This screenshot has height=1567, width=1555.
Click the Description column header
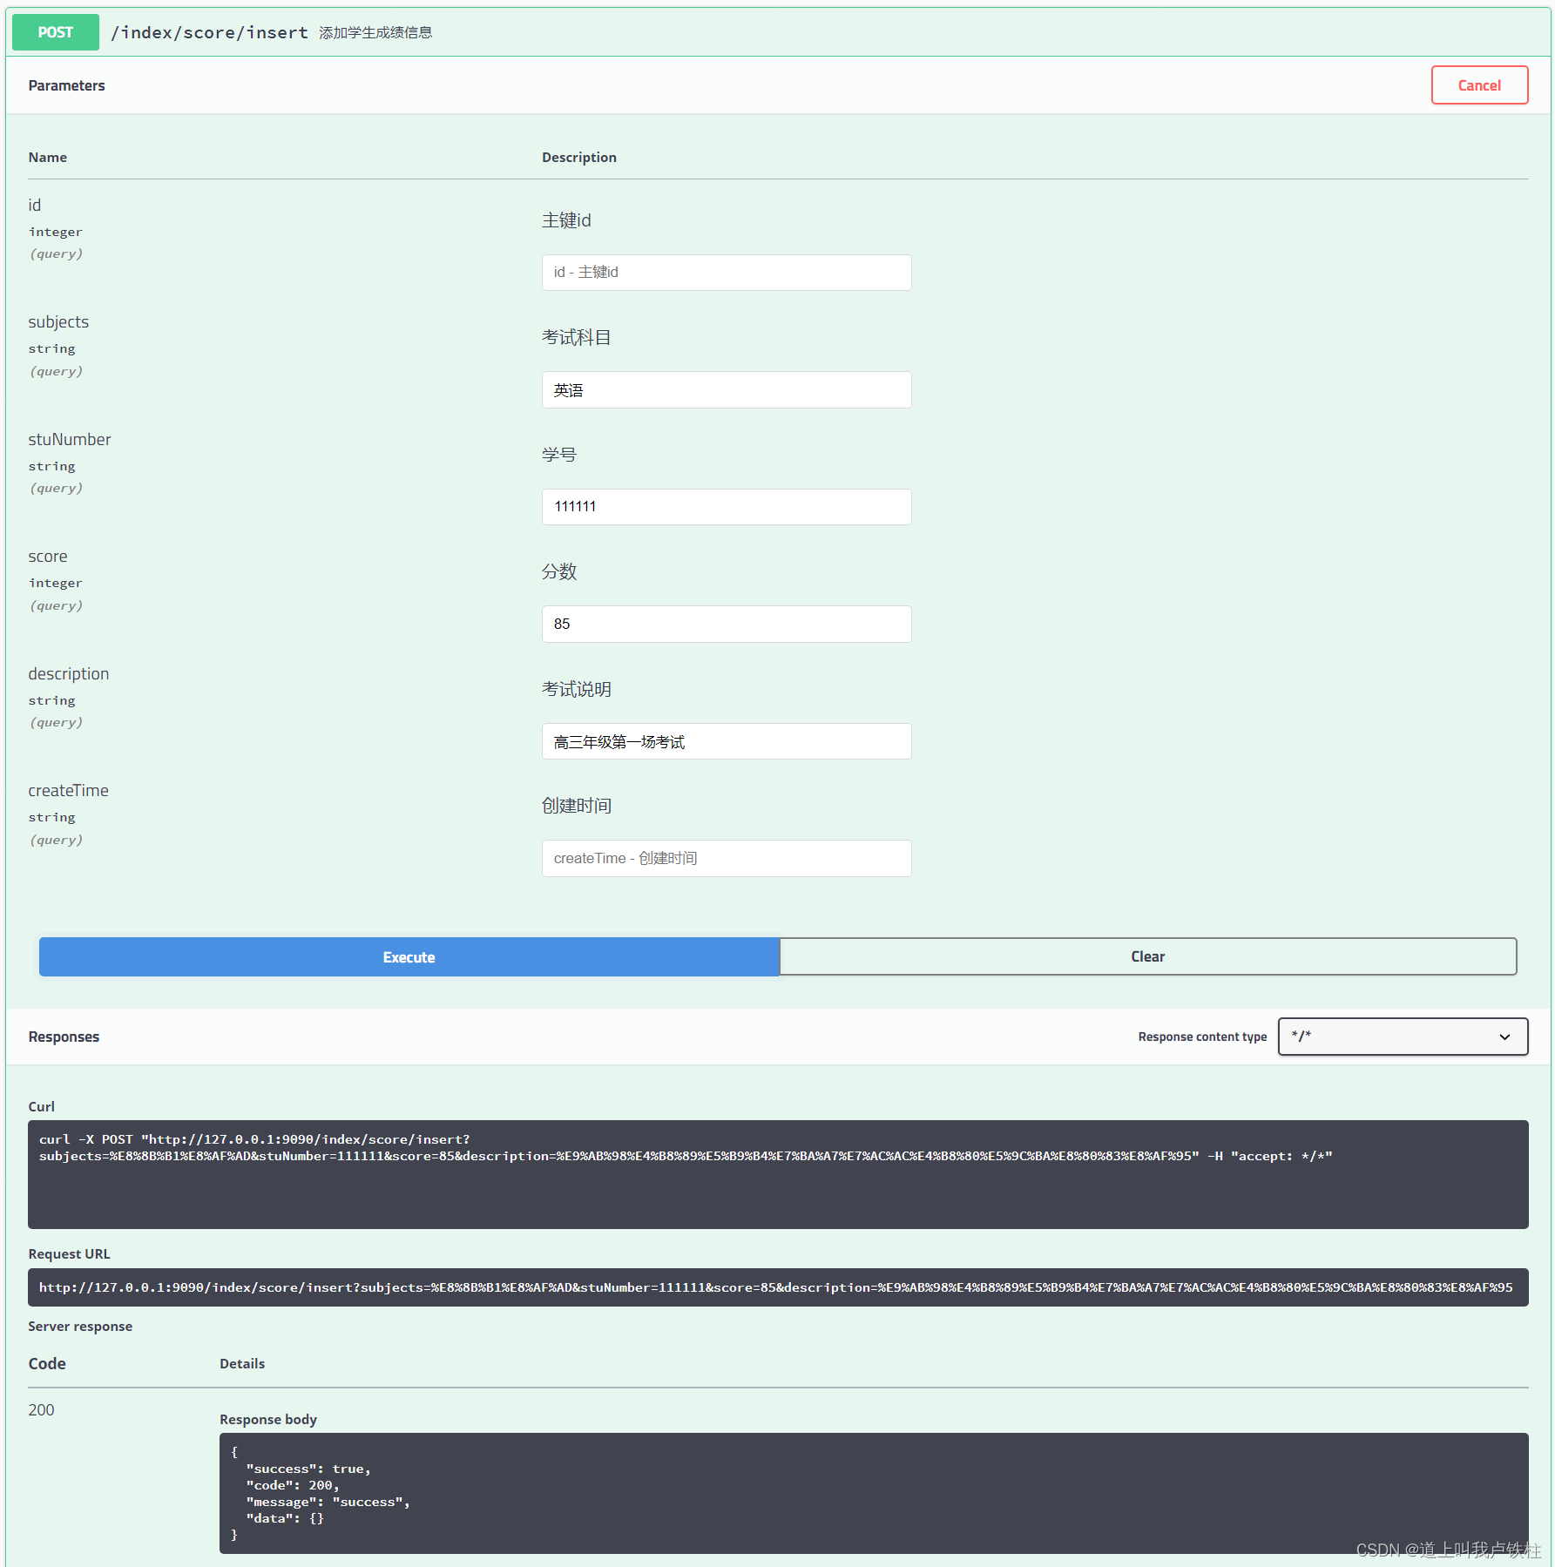click(x=579, y=158)
